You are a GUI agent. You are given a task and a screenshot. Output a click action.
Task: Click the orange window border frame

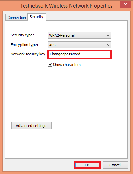click(x=1, y=87)
